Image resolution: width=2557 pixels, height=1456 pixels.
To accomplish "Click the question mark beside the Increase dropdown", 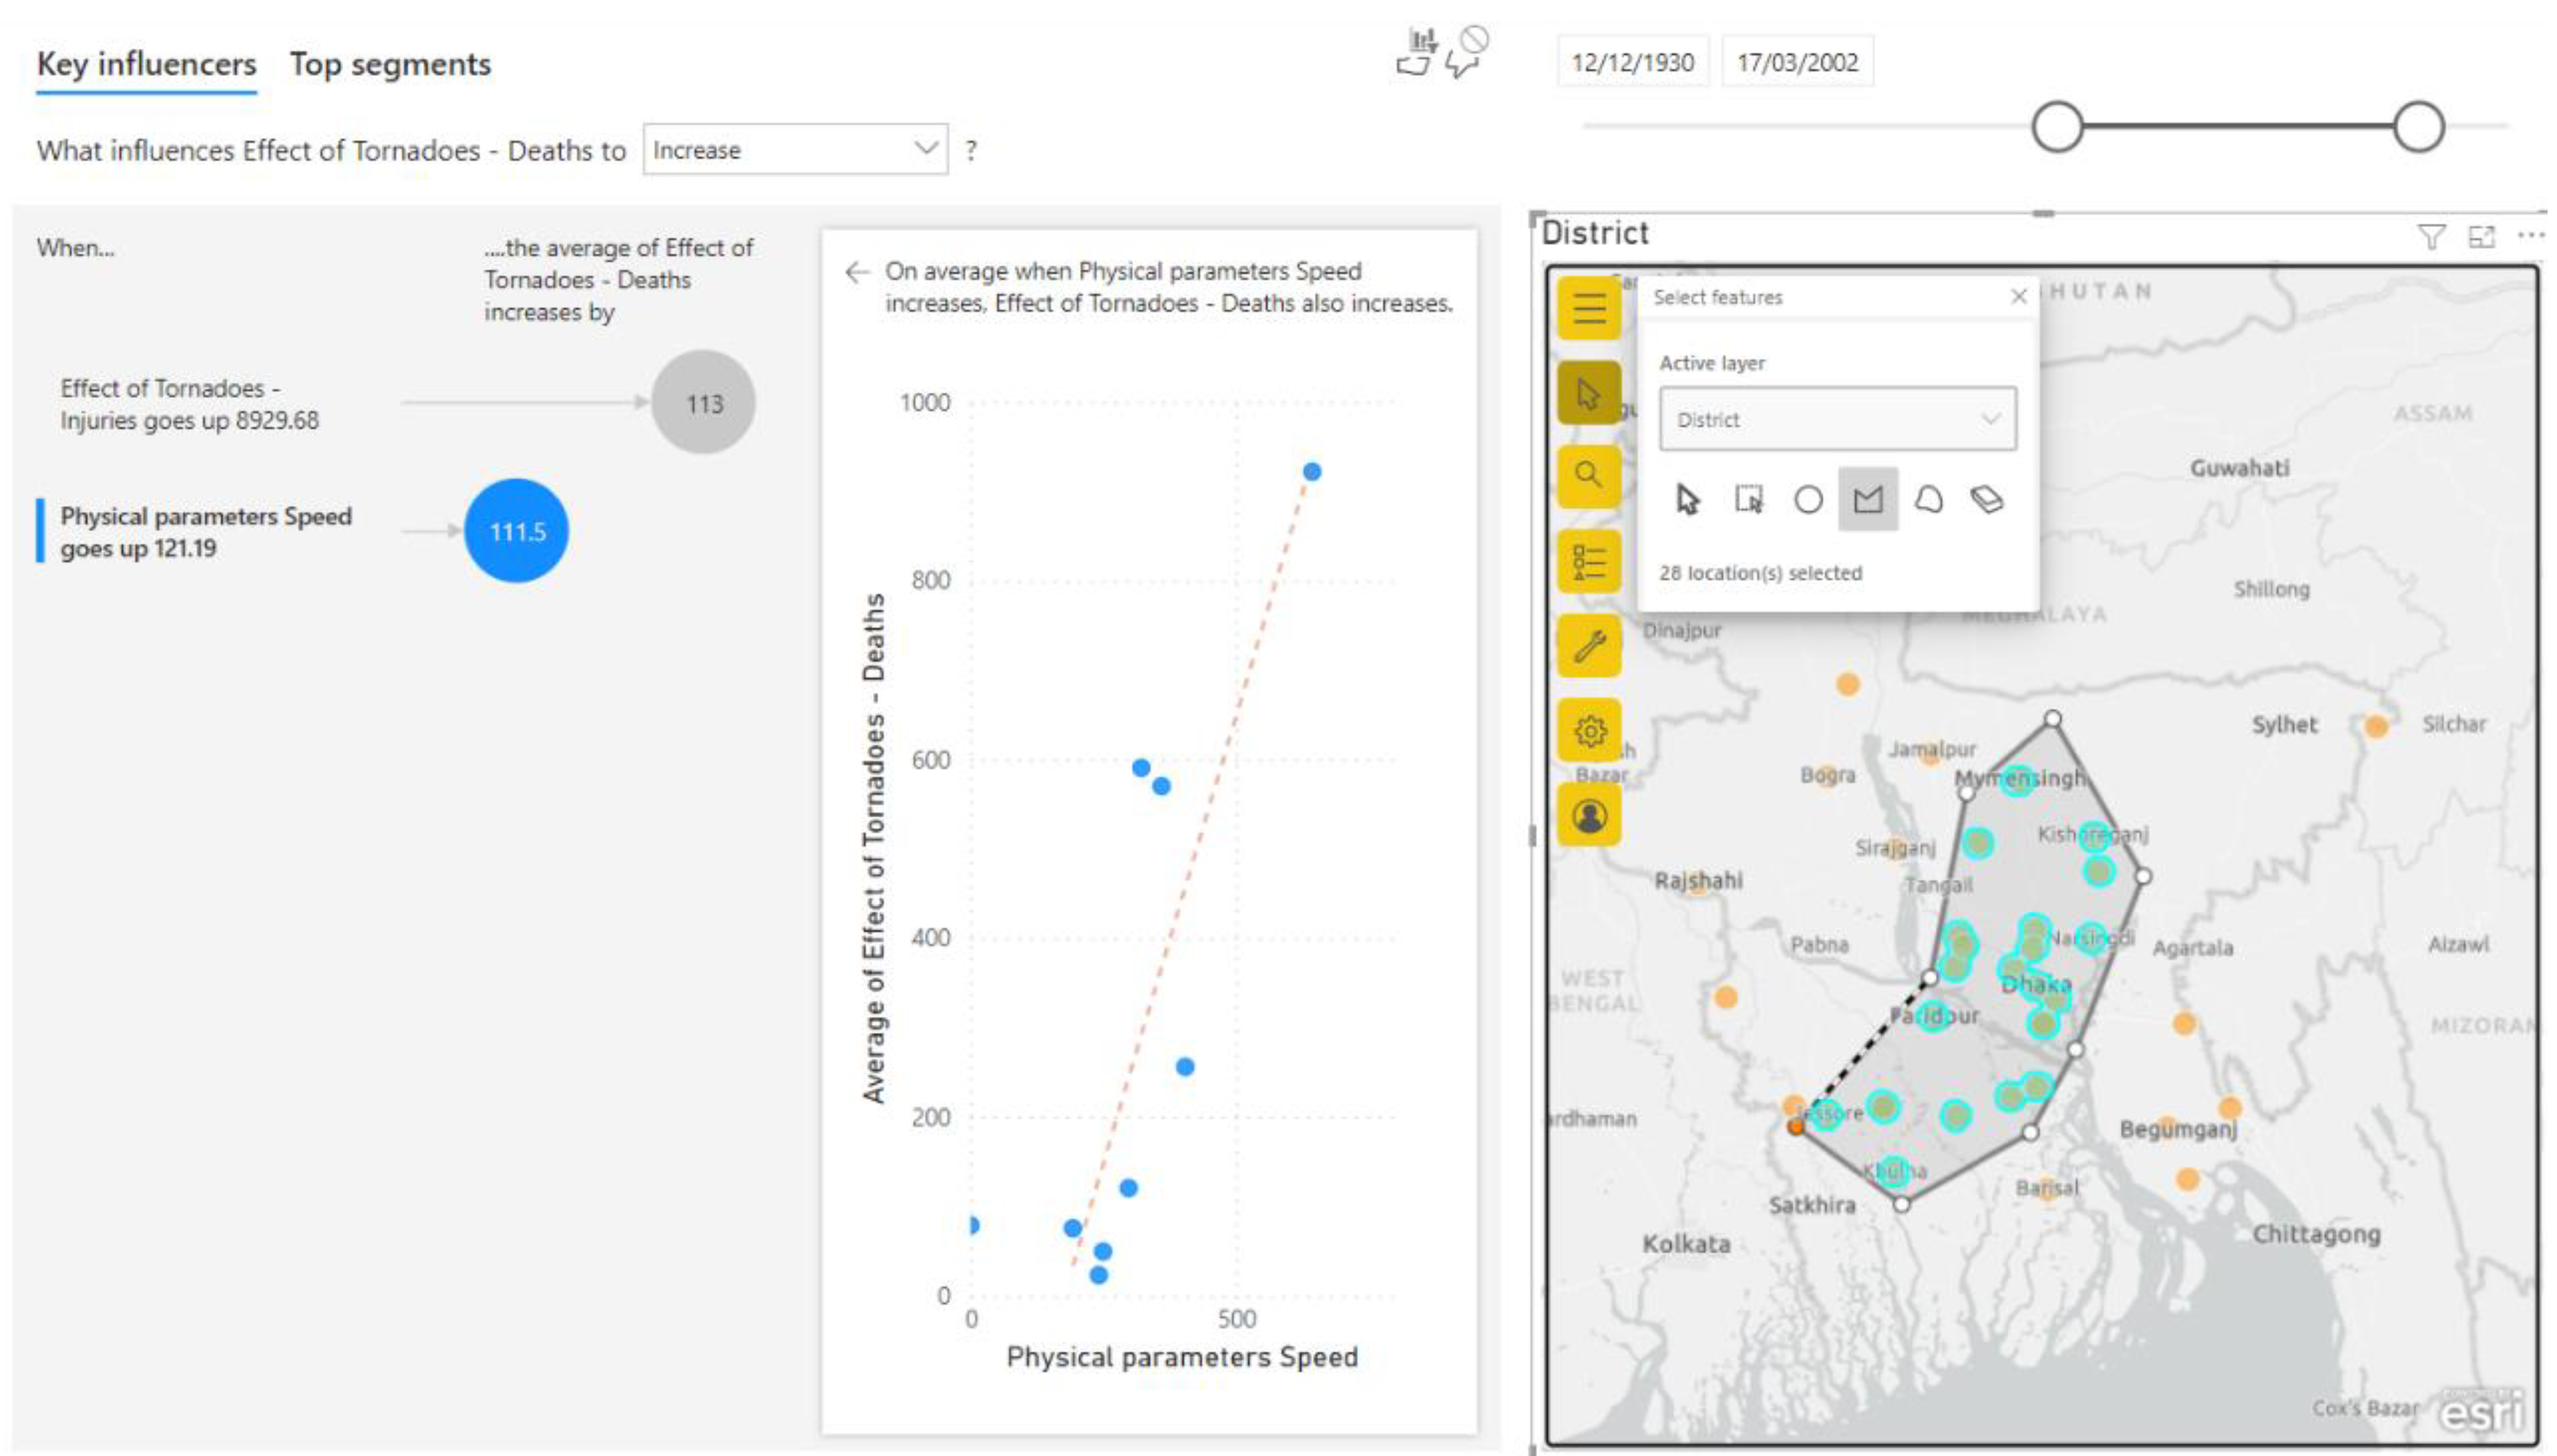I will [971, 151].
